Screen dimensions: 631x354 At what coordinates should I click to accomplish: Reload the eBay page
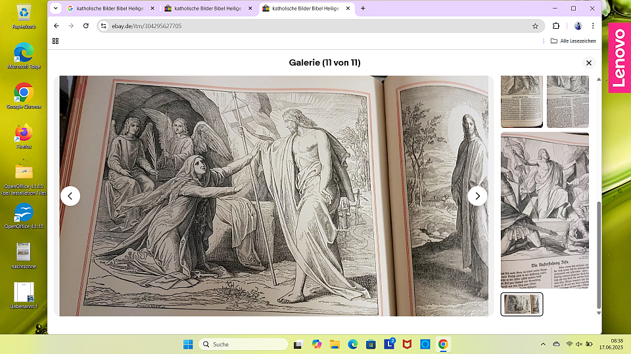tap(85, 26)
